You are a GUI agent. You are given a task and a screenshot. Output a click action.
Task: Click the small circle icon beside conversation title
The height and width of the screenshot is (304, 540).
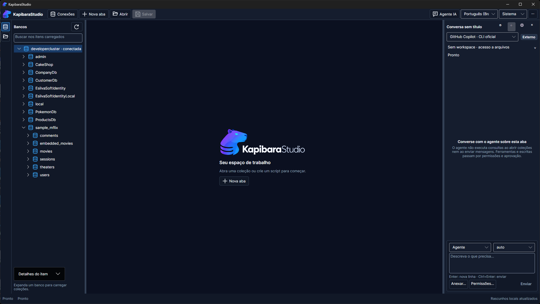pyautogui.click(x=500, y=25)
